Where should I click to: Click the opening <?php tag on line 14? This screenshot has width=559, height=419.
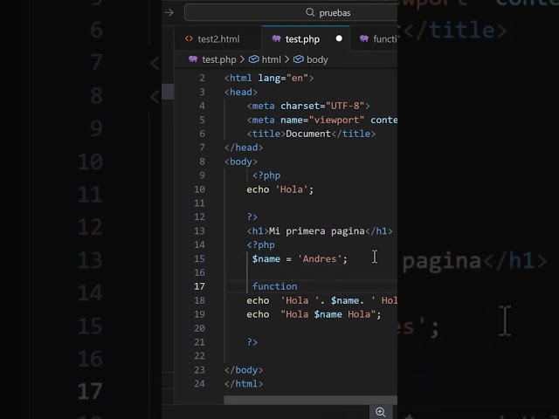(260, 244)
